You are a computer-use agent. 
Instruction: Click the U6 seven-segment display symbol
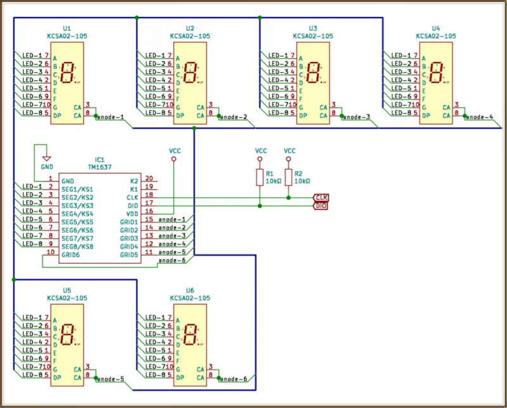coord(190,345)
